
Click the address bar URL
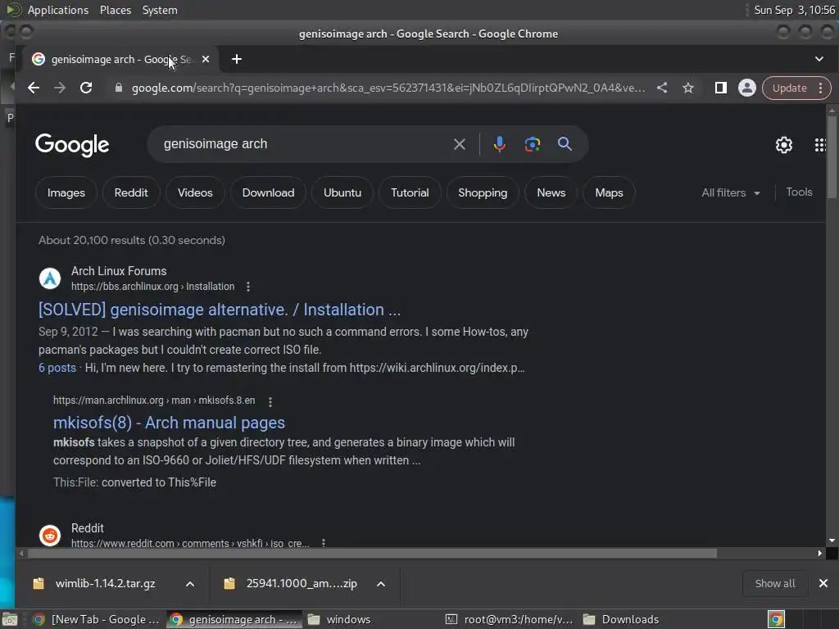coord(388,88)
